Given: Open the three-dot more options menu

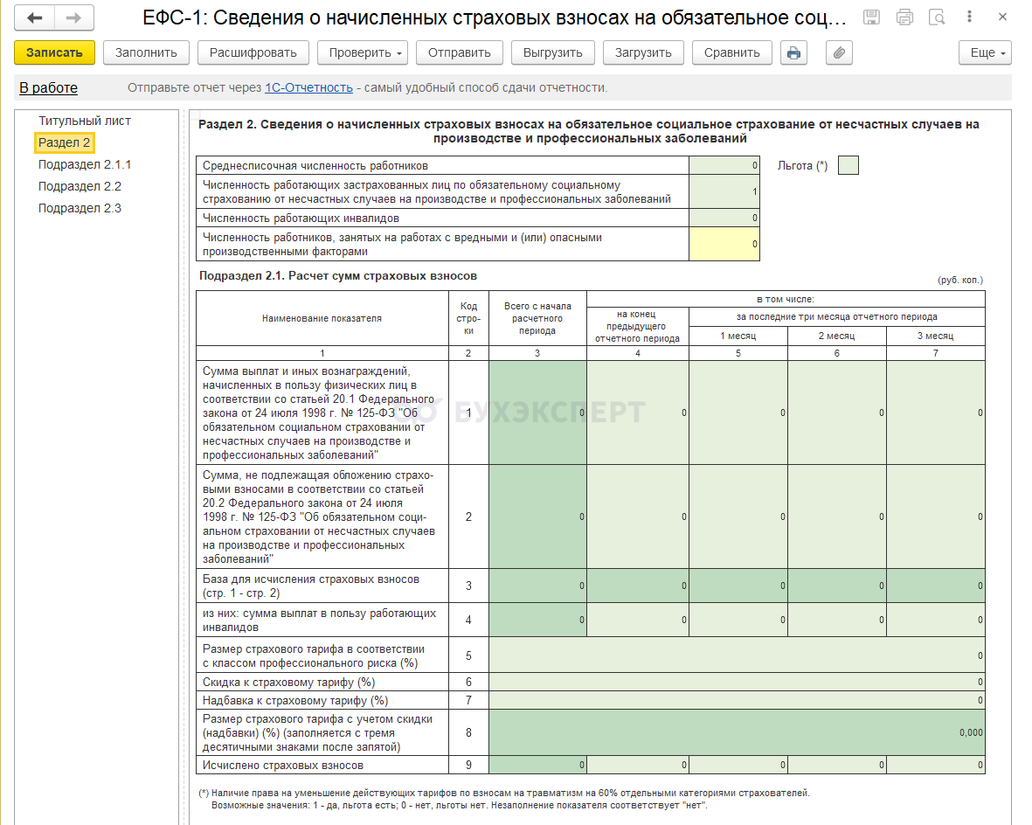Looking at the screenshot, I should click(x=970, y=17).
